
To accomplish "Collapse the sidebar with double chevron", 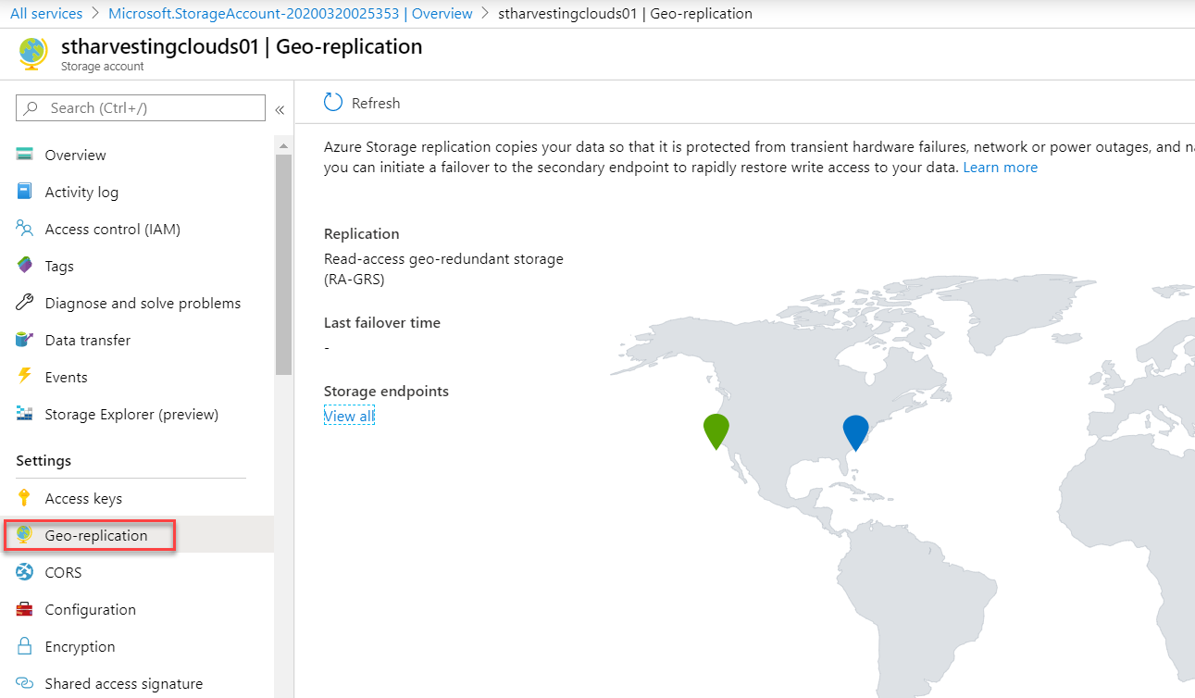I will tap(280, 109).
